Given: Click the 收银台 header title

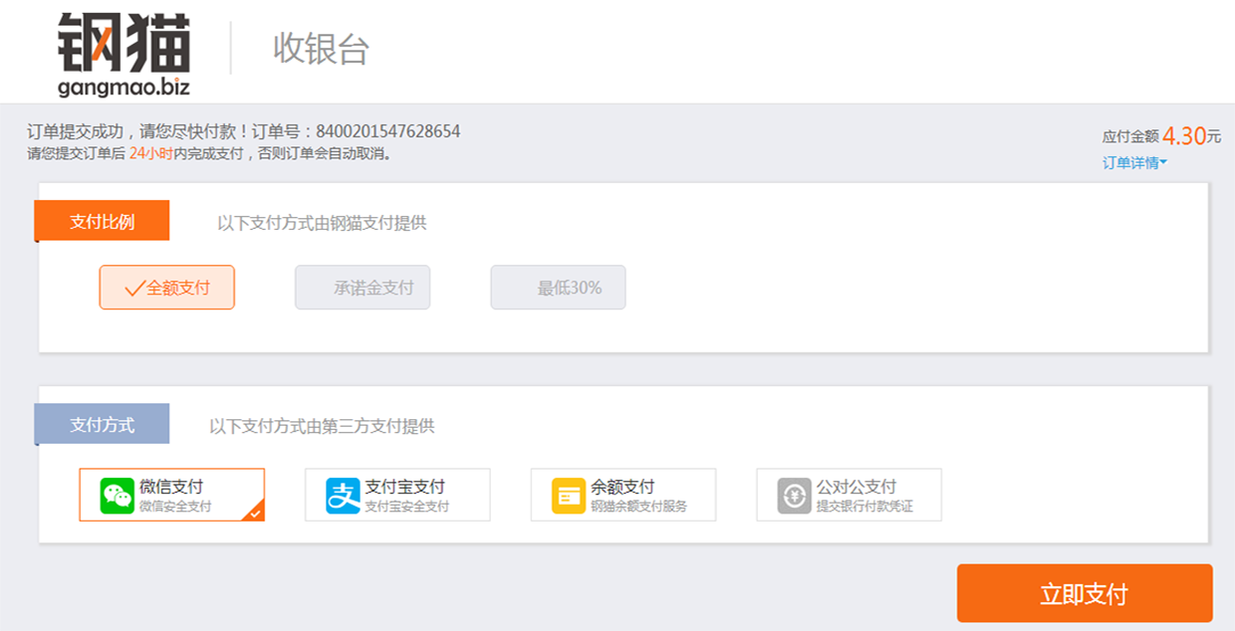Looking at the screenshot, I should click(321, 49).
